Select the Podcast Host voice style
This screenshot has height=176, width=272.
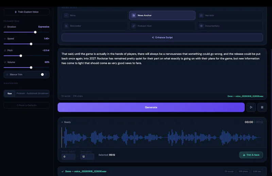[162, 26]
